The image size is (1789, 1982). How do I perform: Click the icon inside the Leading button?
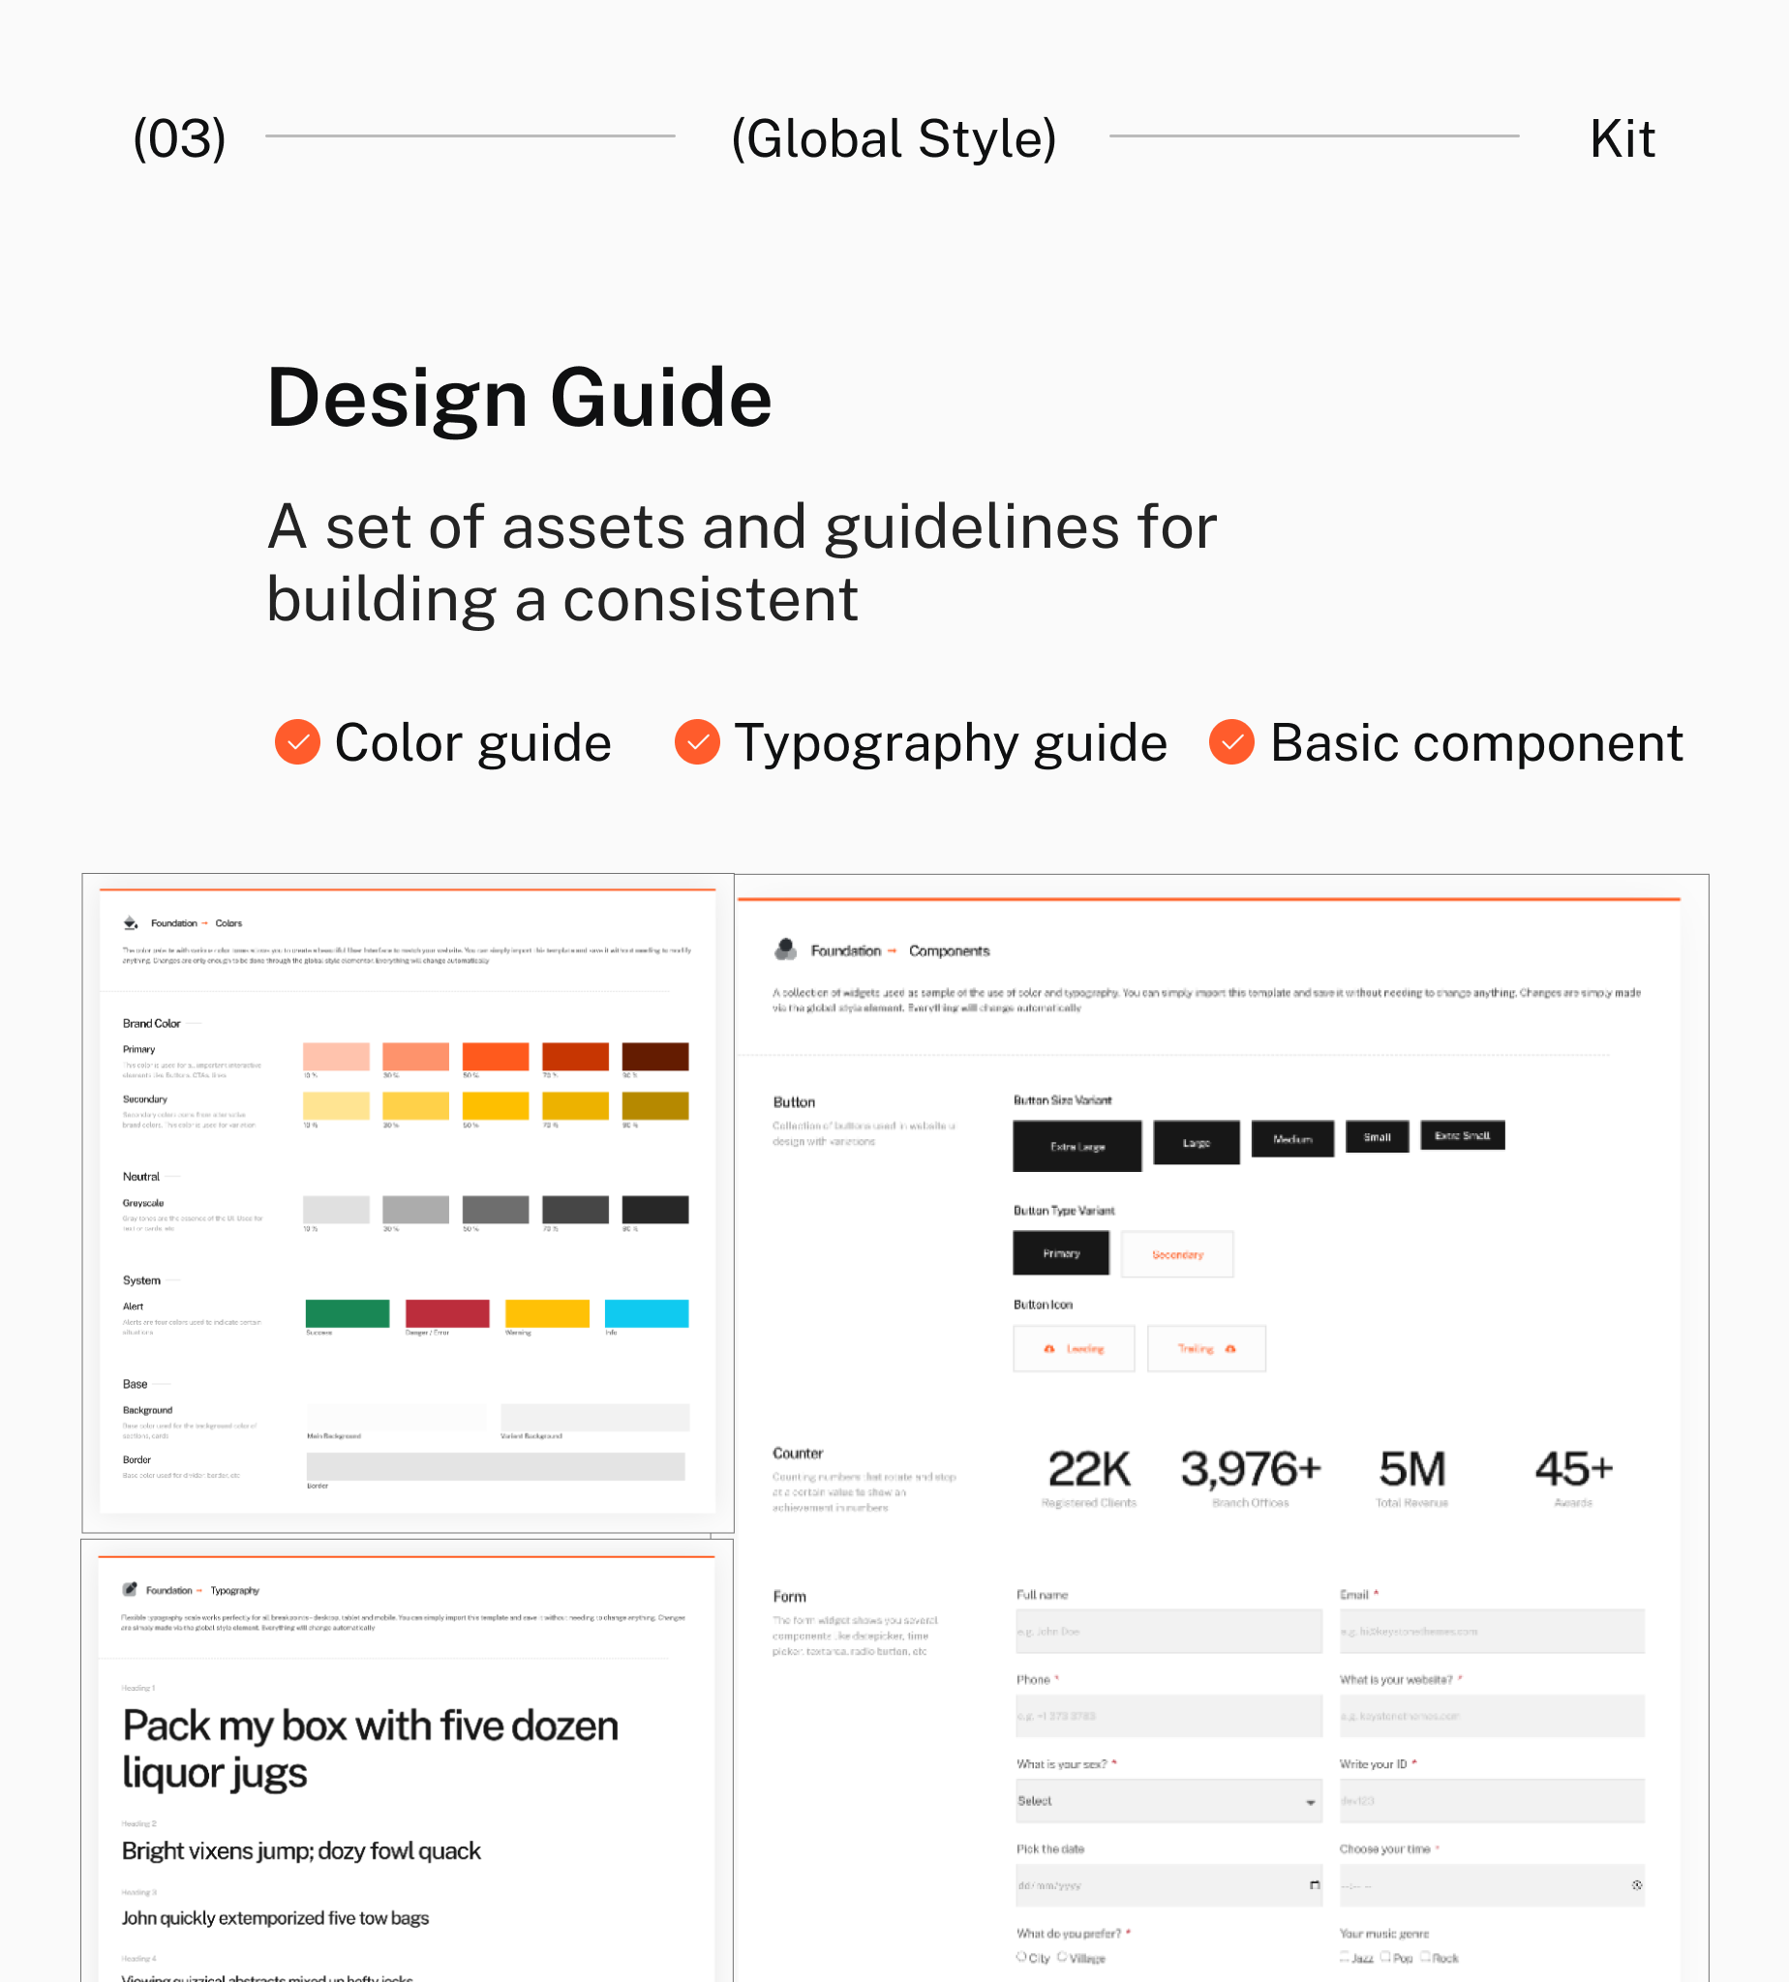coord(1048,1349)
